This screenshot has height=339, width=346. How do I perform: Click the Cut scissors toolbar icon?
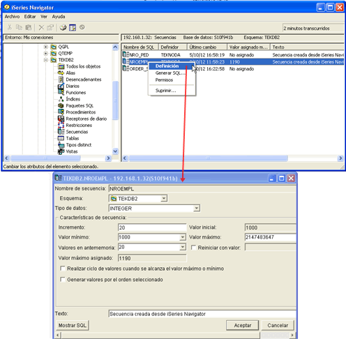click(10, 27)
